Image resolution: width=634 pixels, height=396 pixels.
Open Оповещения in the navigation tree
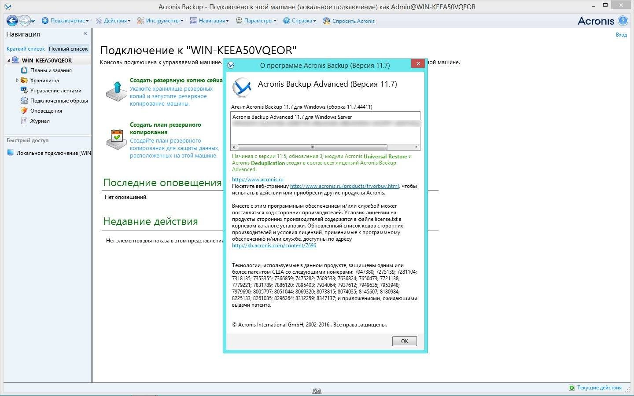click(x=46, y=111)
